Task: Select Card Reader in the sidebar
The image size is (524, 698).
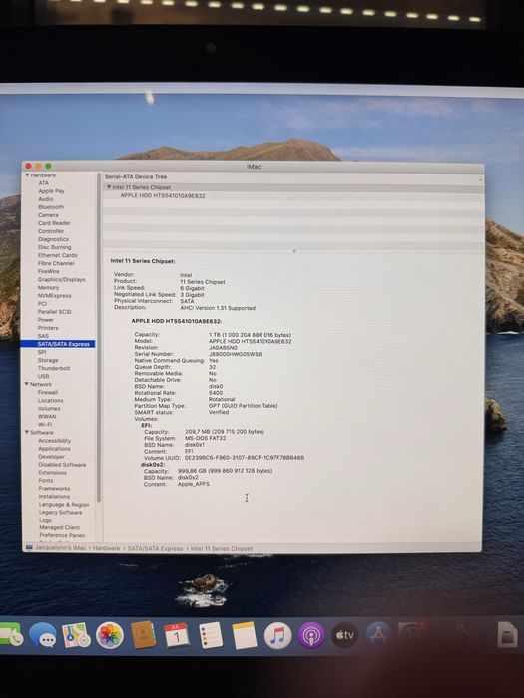Action: pyautogui.click(x=54, y=223)
